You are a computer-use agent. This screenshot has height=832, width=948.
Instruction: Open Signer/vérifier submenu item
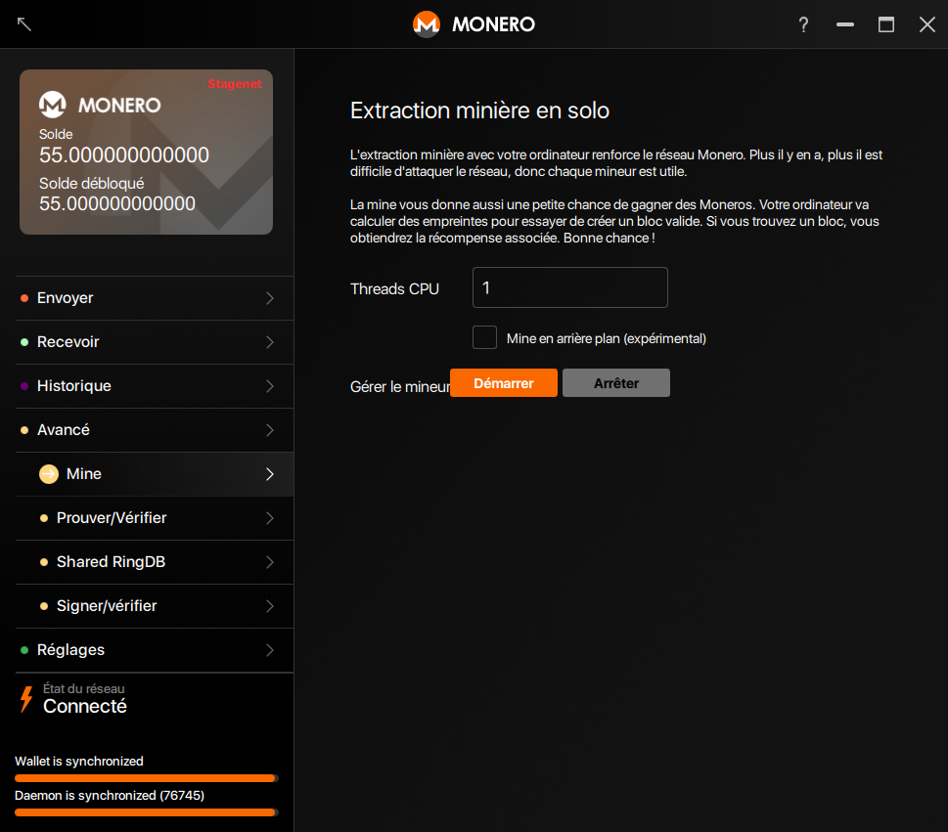tap(155, 606)
